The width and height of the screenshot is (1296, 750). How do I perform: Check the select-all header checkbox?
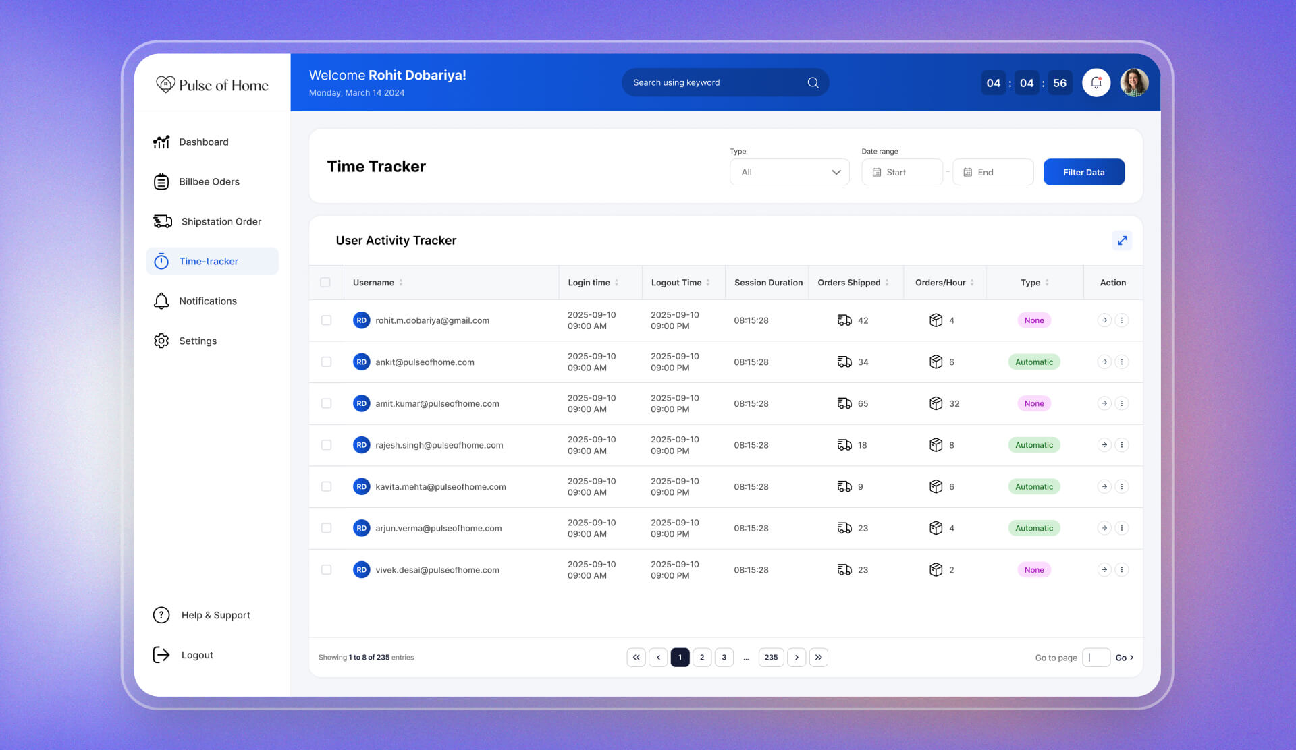point(325,283)
